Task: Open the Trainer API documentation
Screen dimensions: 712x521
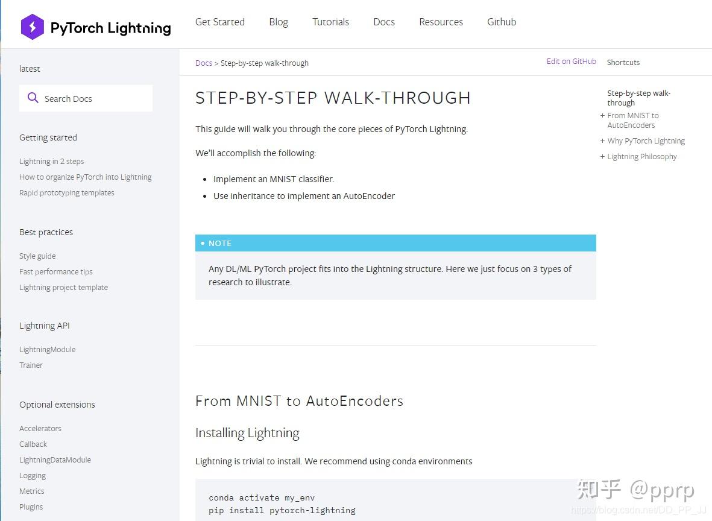Action: (x=31, y=365)
